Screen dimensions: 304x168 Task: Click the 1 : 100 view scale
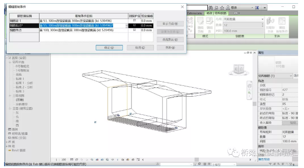tap(61, 160)
